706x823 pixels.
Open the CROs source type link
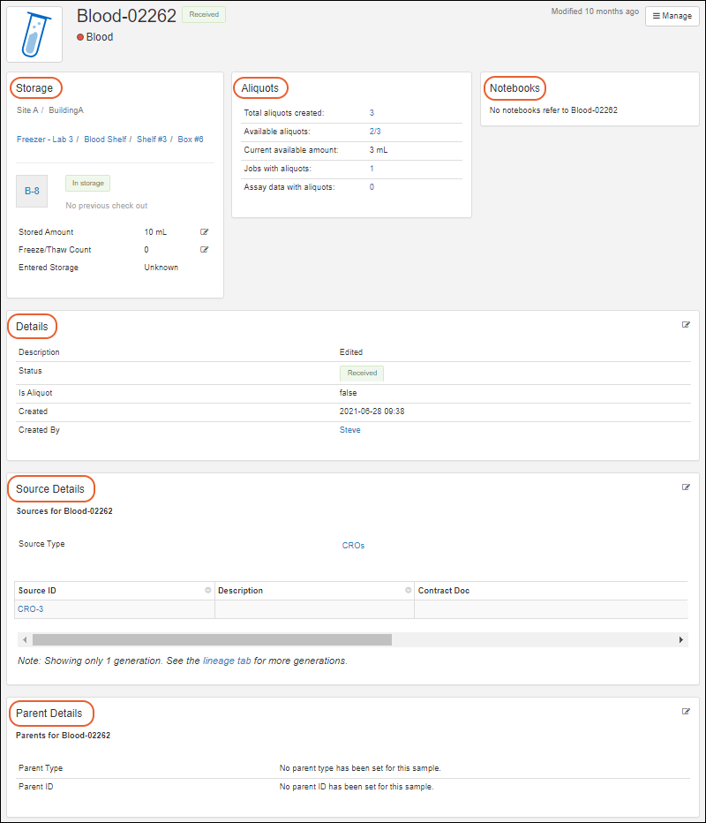[x=353, y=546]
